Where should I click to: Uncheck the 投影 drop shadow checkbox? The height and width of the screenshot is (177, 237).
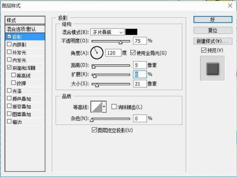[9, 36]
